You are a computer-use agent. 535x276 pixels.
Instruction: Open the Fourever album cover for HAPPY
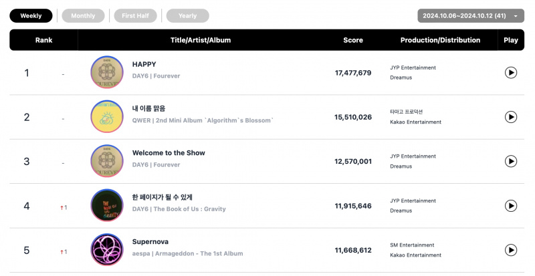coord(107,72)
